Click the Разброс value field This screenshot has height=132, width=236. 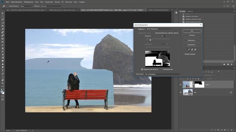(163, 36)
